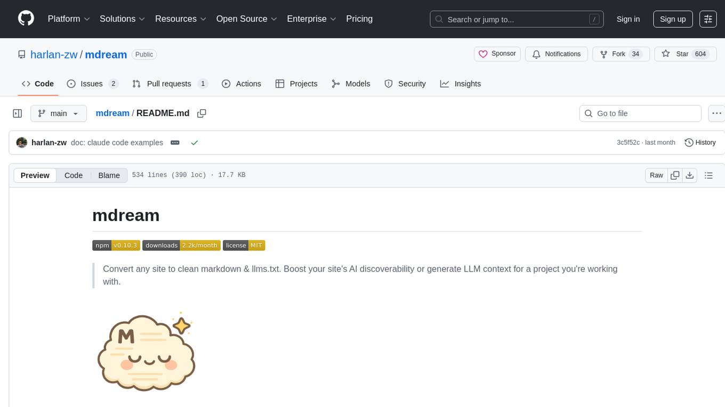725x407 pixels.
Task: Expand the Solutions menu
Action: coord(123,19)
